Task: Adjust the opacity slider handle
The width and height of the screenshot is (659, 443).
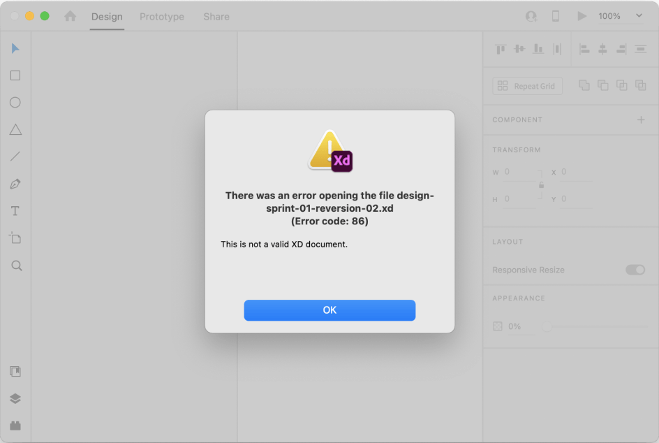Action: [547, 326]
